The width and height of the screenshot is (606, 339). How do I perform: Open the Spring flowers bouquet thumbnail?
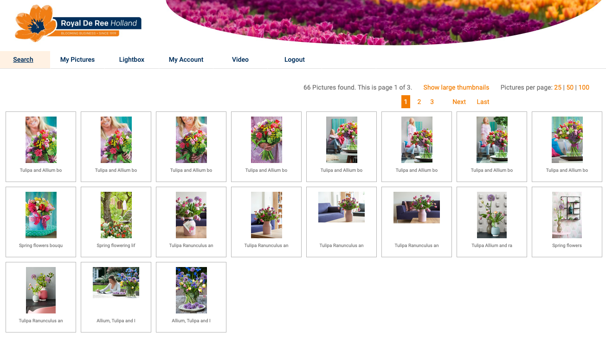(x=41, y=215)
